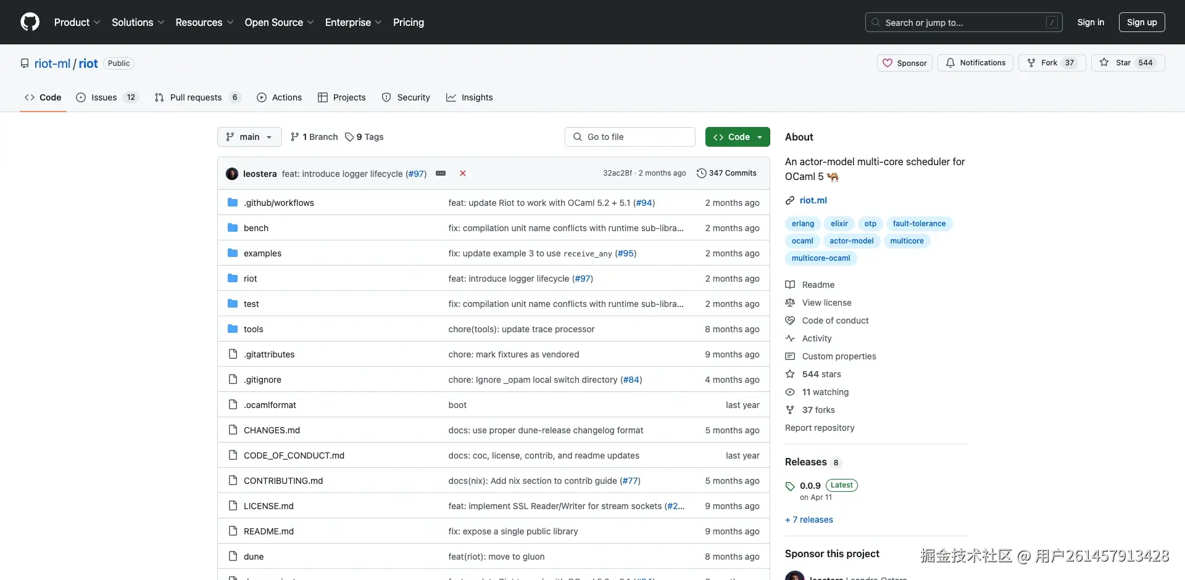1185x580 pixels.
Task: Click the erlang topic tag
Action: click(803, 224)
